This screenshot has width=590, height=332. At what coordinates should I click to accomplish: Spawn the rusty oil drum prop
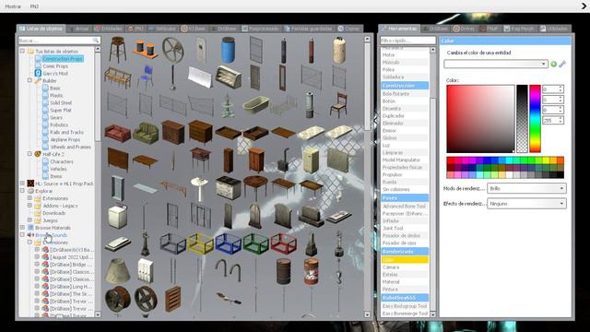pos(283,271)
